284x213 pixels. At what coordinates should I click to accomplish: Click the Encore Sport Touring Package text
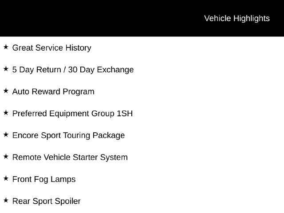[x=68, y=136]
